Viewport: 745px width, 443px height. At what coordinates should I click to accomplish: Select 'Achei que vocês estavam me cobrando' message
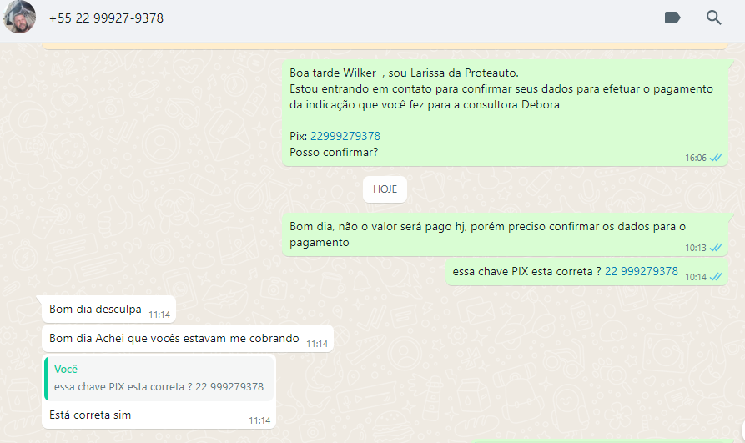coord(188,339)
